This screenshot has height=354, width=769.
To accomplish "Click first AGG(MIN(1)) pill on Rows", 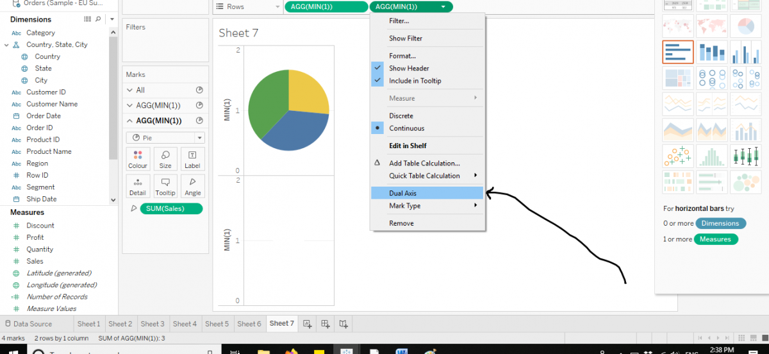I will coord(327,7).
